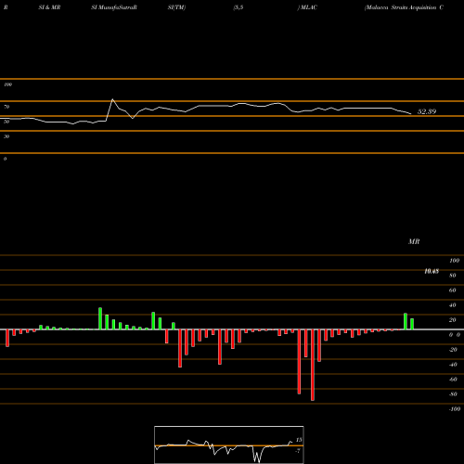Screen dimensions: 464x464
Task: Click the 50 level label on RSI axis
Action: tap(6, 122)
